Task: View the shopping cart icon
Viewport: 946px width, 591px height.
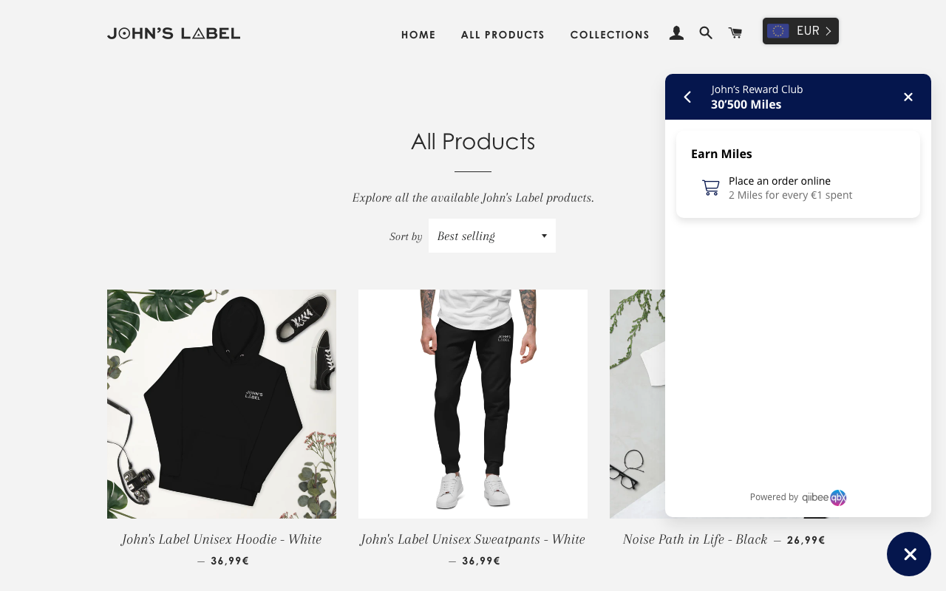Action: tap(735, 33)
